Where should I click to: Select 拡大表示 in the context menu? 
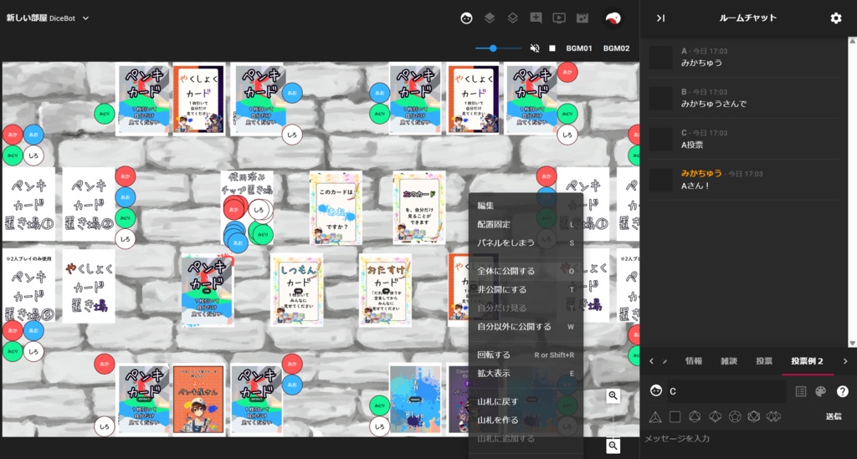(x=526, y=374)
